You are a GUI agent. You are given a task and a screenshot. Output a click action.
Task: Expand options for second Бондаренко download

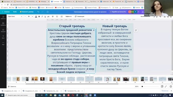(40, 91)
